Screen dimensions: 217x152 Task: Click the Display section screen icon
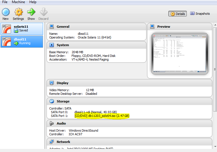[x=52, y=83]
